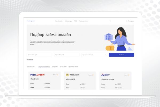Image resolution: width=160 pixels, height=107 pixels.
Task: Click the Хорошие деньги logo
Action: 106,75
